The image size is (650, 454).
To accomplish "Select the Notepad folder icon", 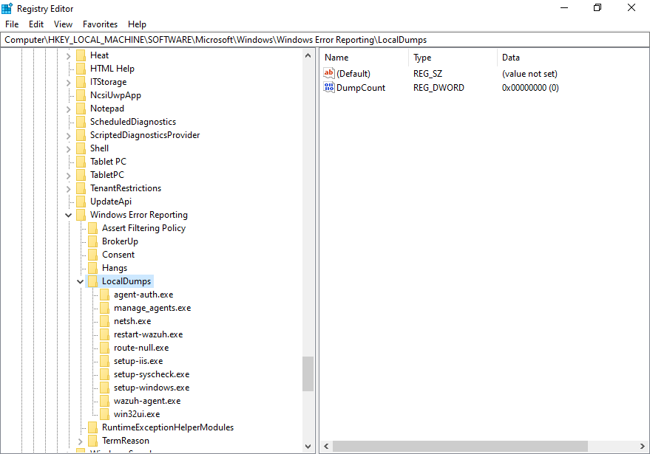I will 81,108.
